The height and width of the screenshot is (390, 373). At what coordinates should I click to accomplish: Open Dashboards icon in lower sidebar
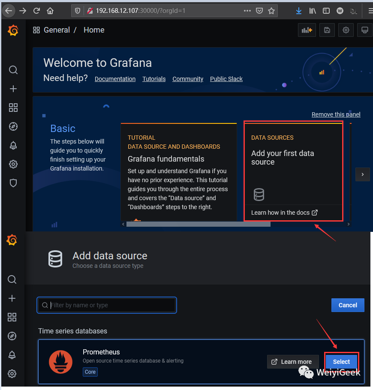pyautogui.click(x=12, y=317)
